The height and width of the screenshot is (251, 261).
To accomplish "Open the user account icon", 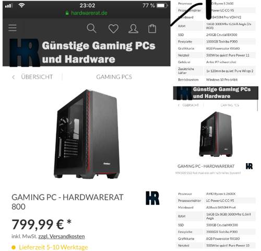I will click(133, 29).
